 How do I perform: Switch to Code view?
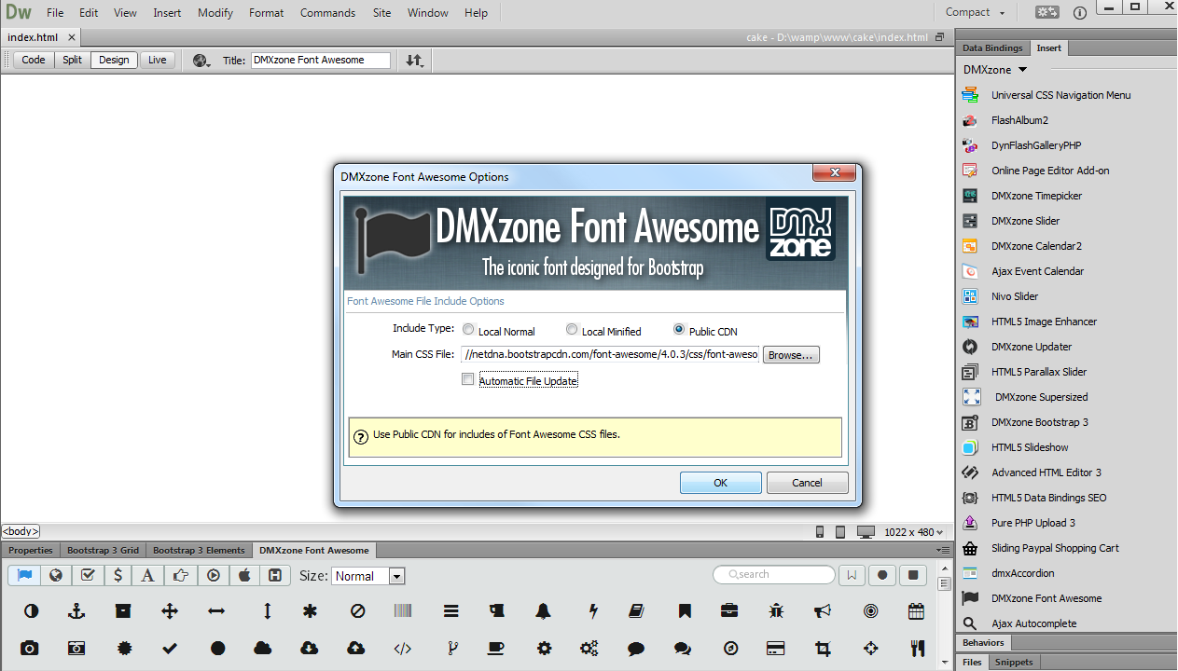point(34,60)
